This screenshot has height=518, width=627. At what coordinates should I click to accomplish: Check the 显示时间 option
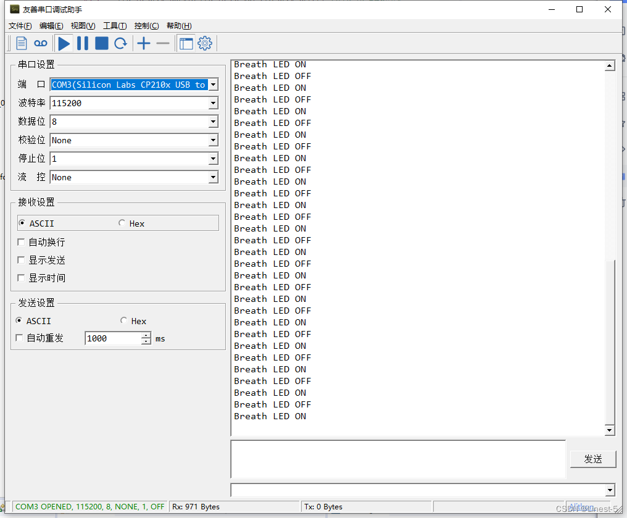coord(22,278)
